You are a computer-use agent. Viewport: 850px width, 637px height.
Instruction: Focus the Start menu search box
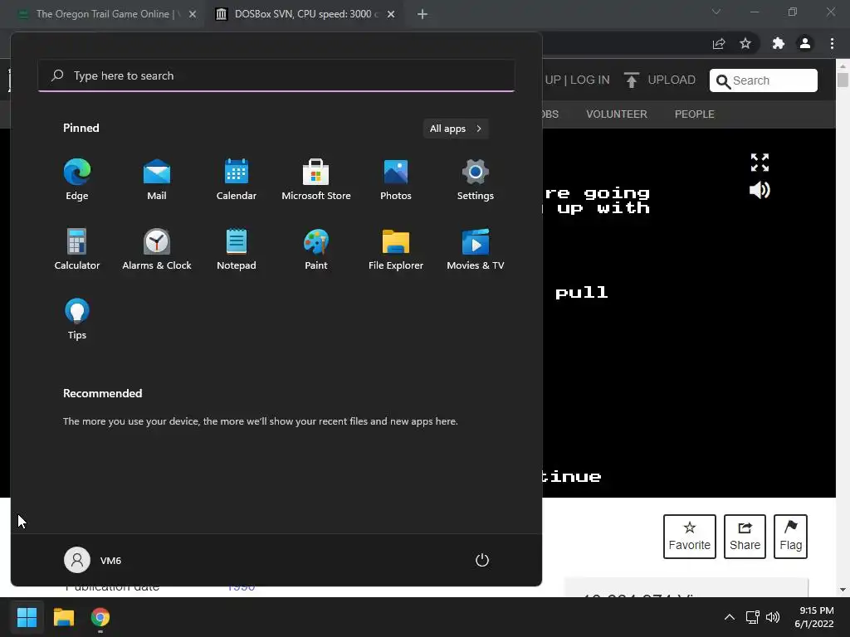(x=276, y=75)
